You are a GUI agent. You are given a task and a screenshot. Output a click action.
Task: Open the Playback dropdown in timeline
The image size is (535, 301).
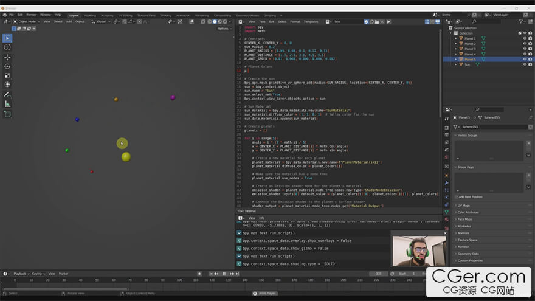(21, 274)
